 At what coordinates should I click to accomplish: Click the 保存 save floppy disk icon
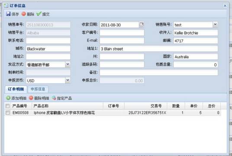tap(8, 14)
